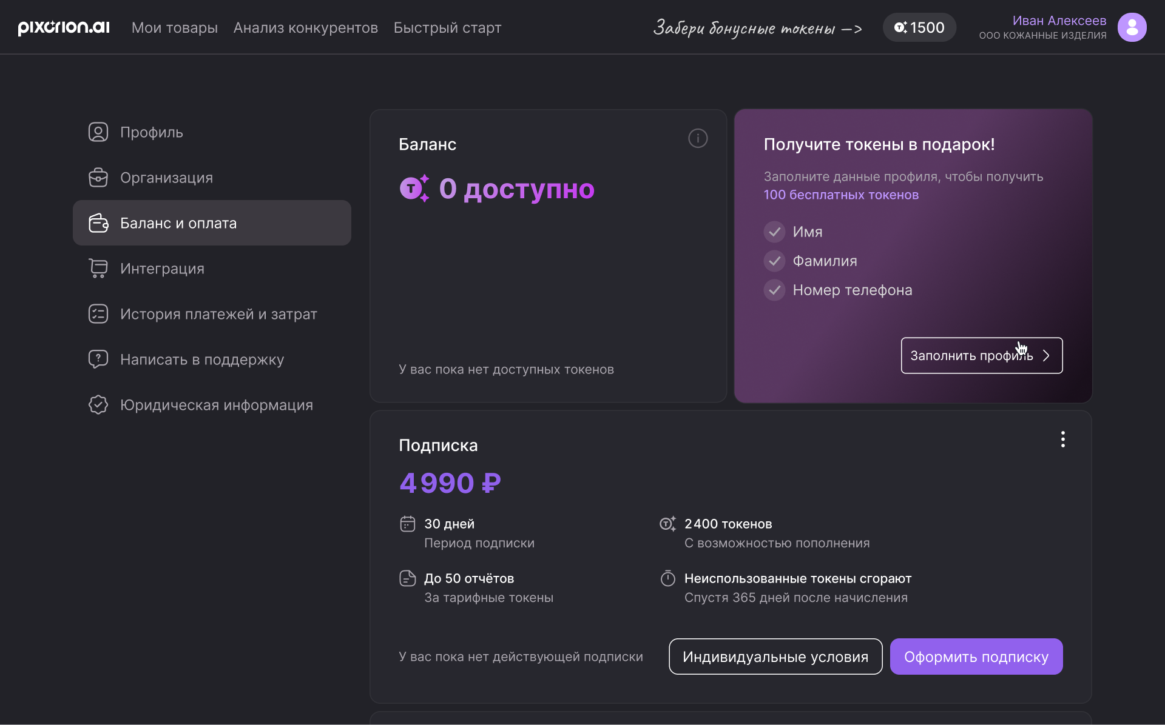Click the Оформить подписку button
Viewport: 1165px width, 725px height.
coord(976,657)
